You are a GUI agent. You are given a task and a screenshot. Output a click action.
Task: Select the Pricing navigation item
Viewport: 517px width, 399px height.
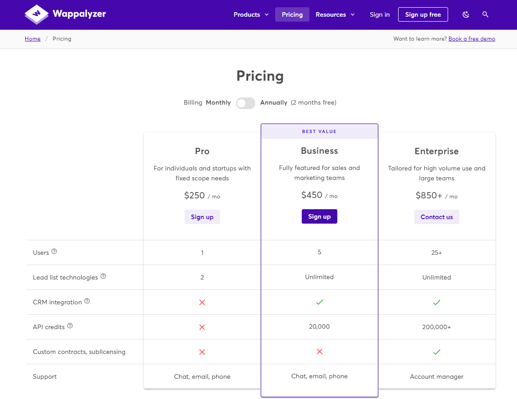292,14
